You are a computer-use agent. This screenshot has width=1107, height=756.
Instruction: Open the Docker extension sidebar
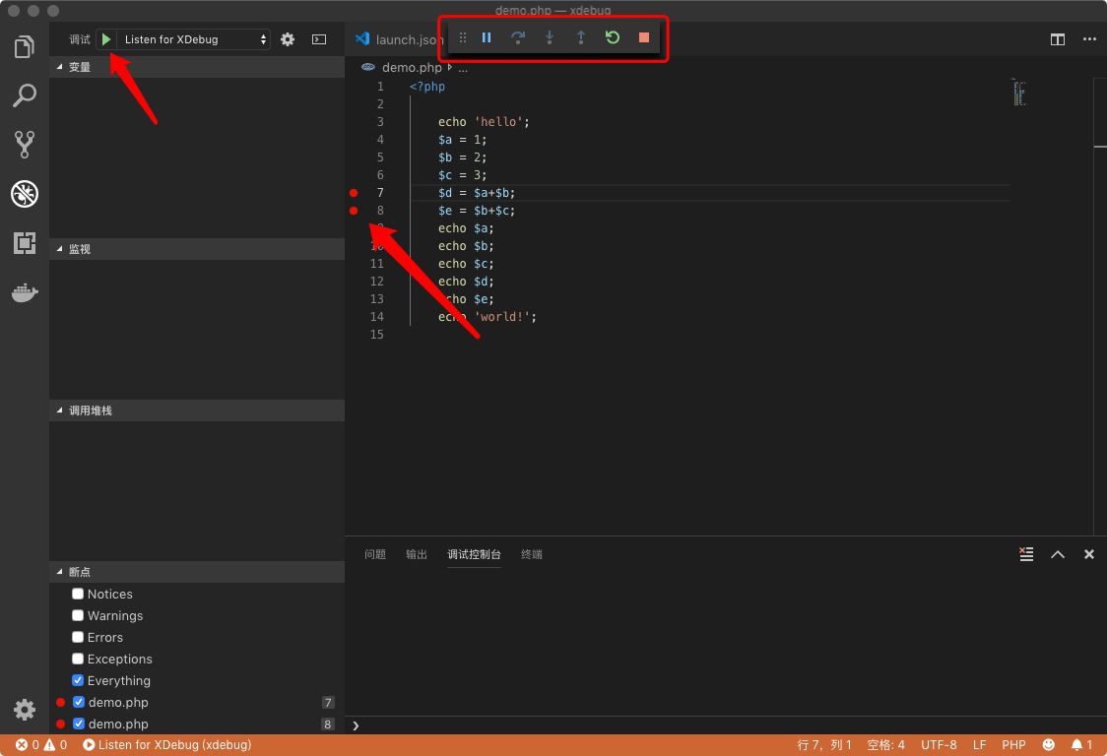[x=25, y=291]
